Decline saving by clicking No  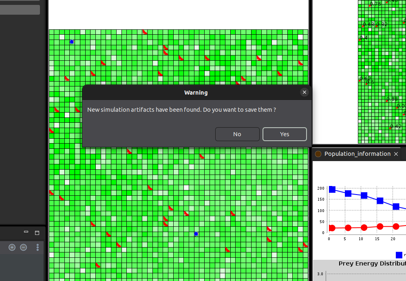click(237, 134)
